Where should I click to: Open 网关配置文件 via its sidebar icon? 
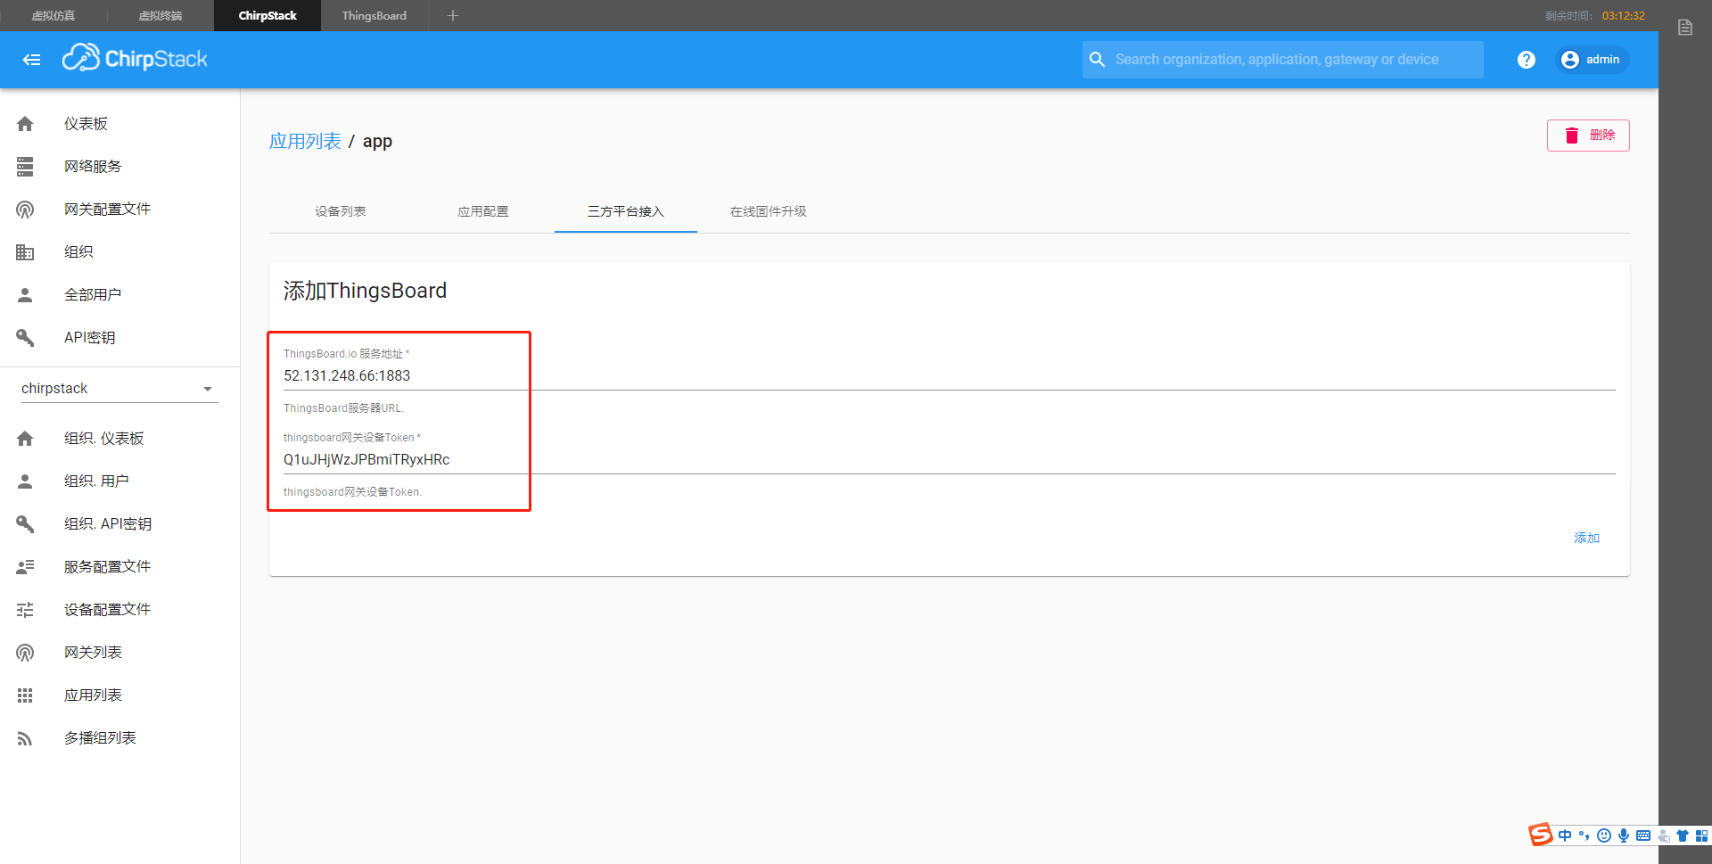tap(24, 209)
